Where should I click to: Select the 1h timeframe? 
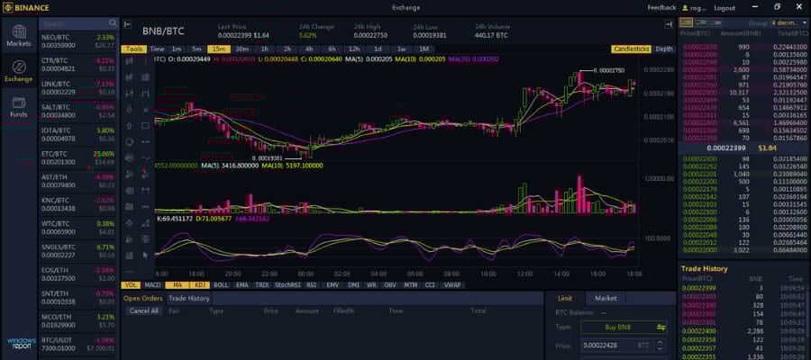264,49
